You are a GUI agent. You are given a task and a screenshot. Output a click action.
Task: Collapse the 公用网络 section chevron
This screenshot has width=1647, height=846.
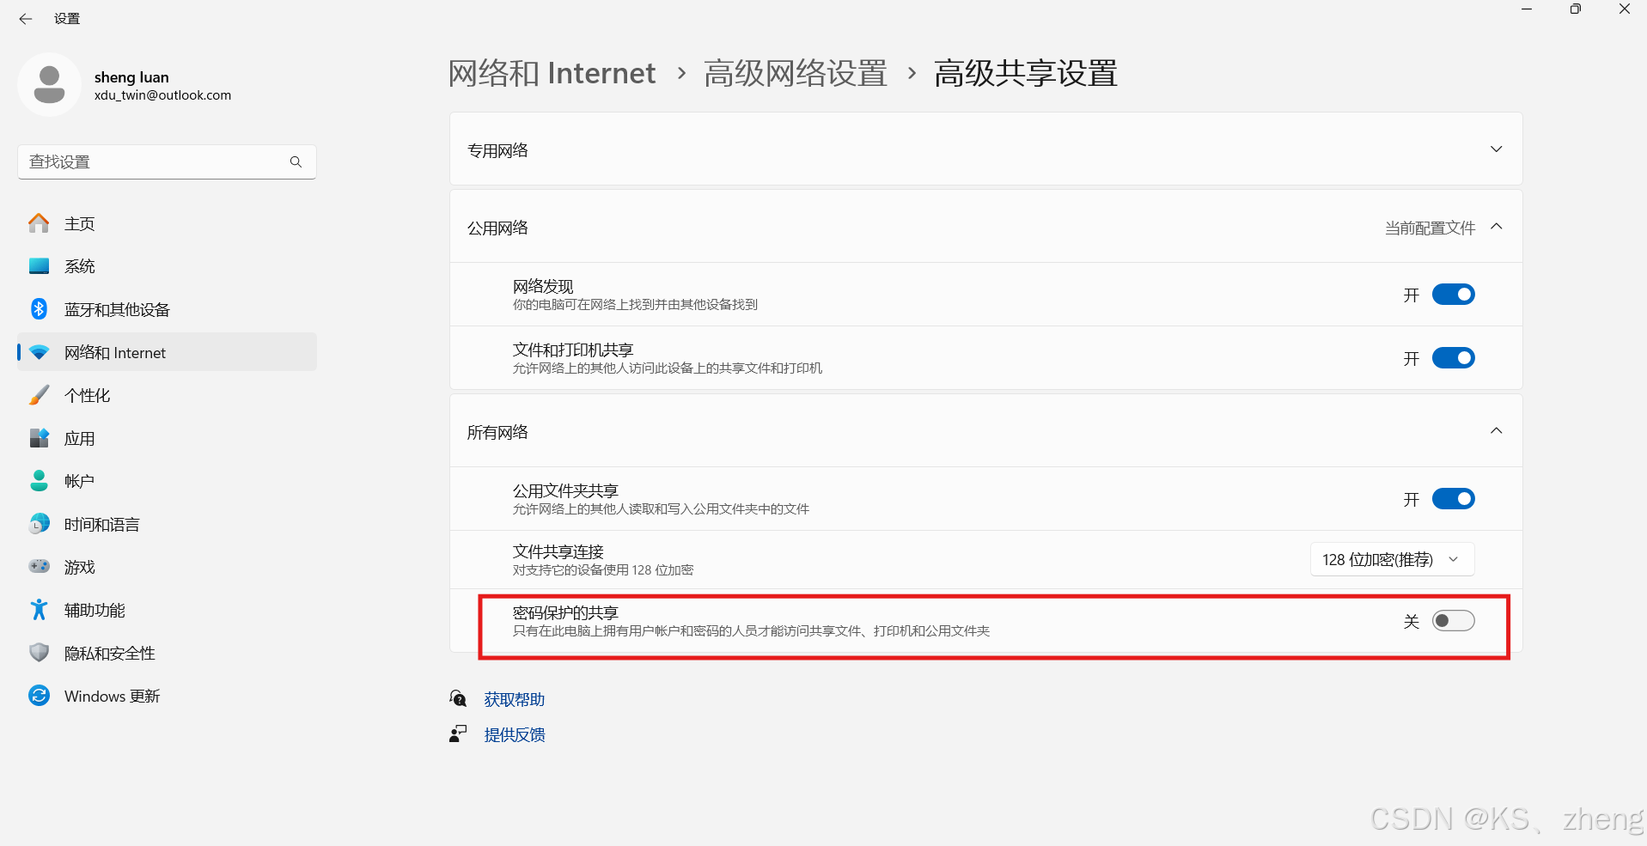pyautogui.click(x=1497, y=227)
